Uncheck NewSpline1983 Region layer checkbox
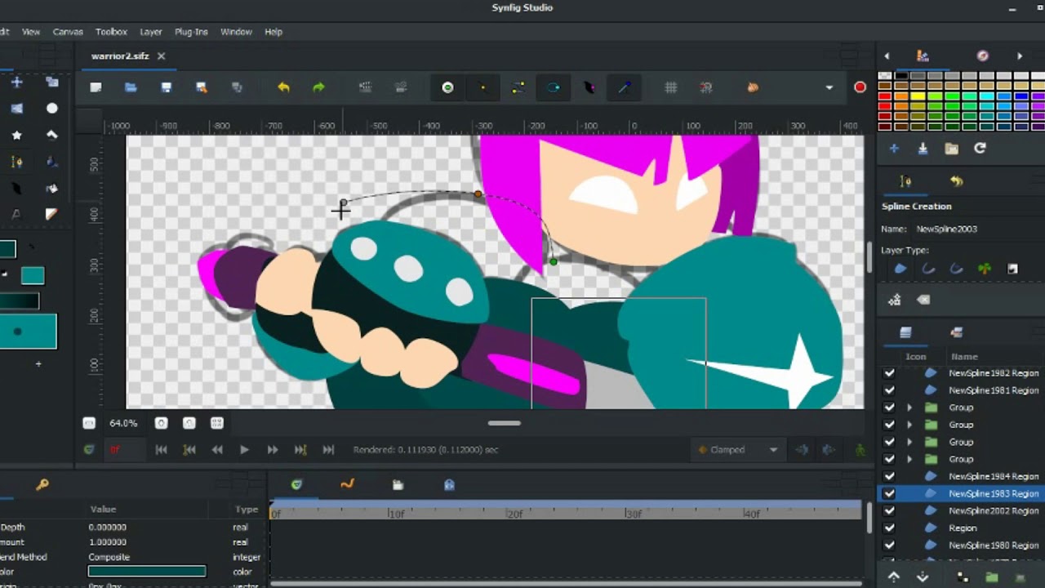 point(889,493)
